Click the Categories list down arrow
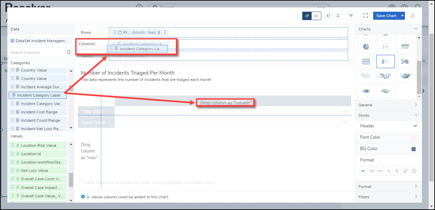435x210 pixels. pos(71,128)
